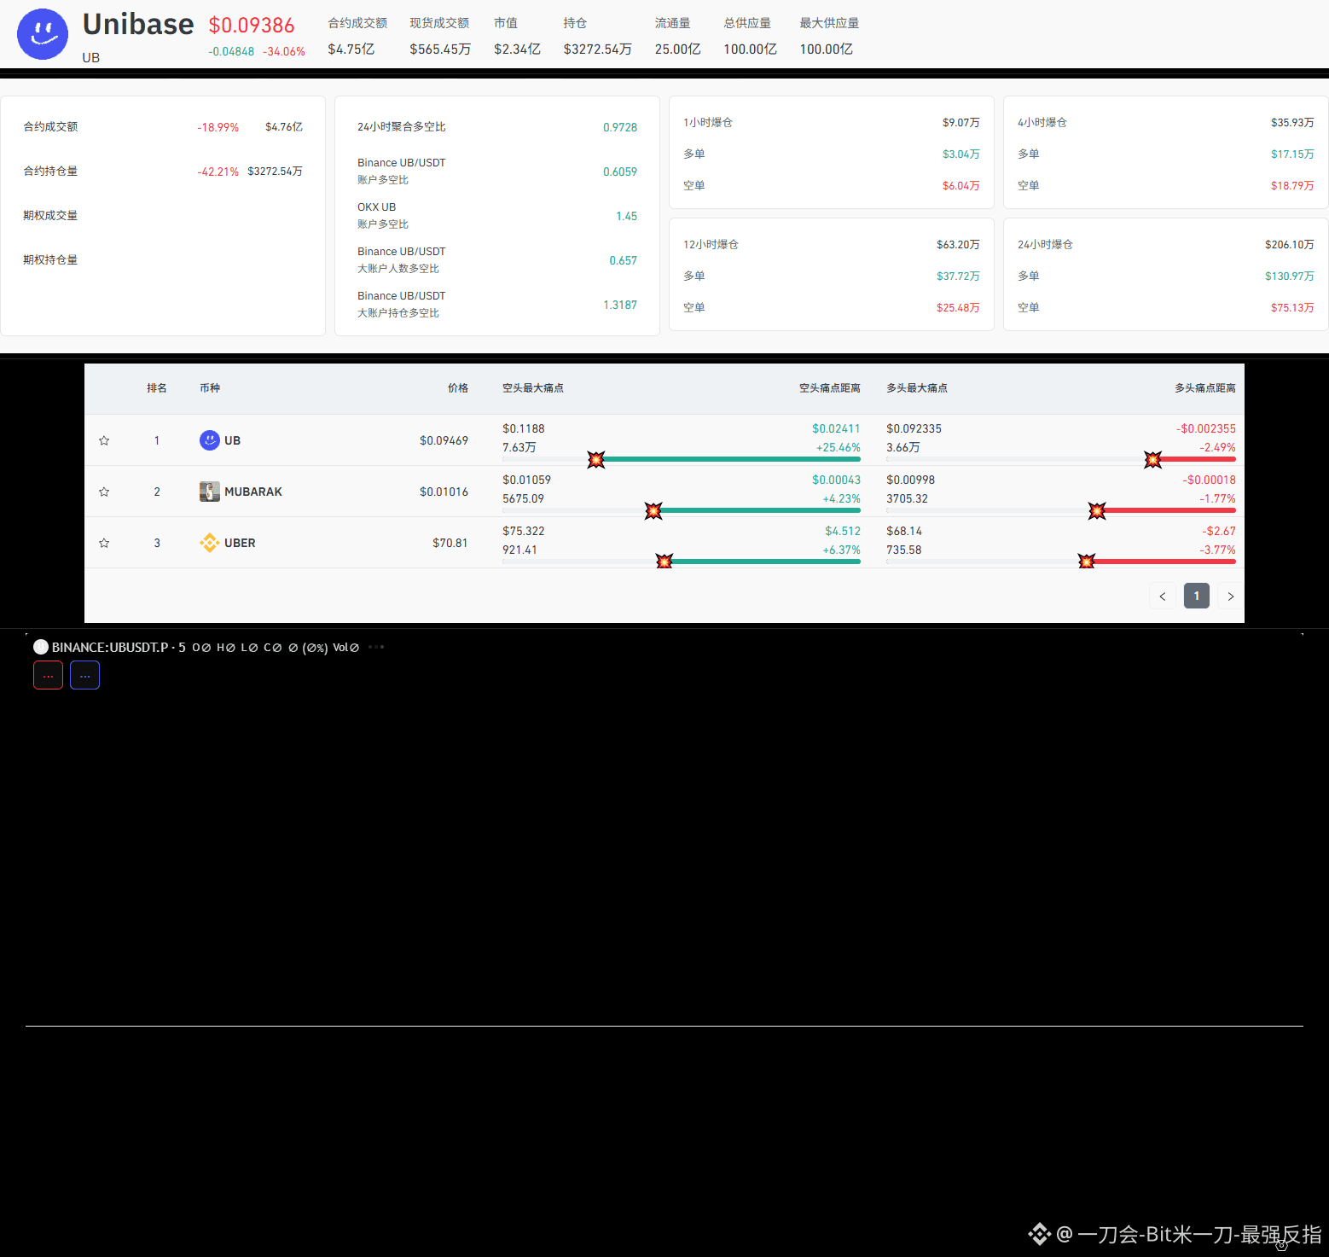
Task: Open the MUBARAK coin link
Action: pyautogui.click(x=253, y=492)
